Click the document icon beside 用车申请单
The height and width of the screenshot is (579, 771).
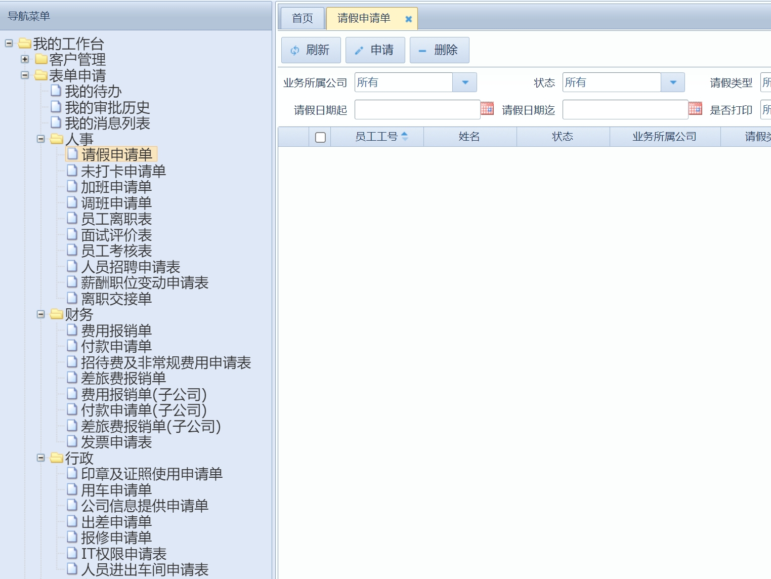(x=72, y=489)
